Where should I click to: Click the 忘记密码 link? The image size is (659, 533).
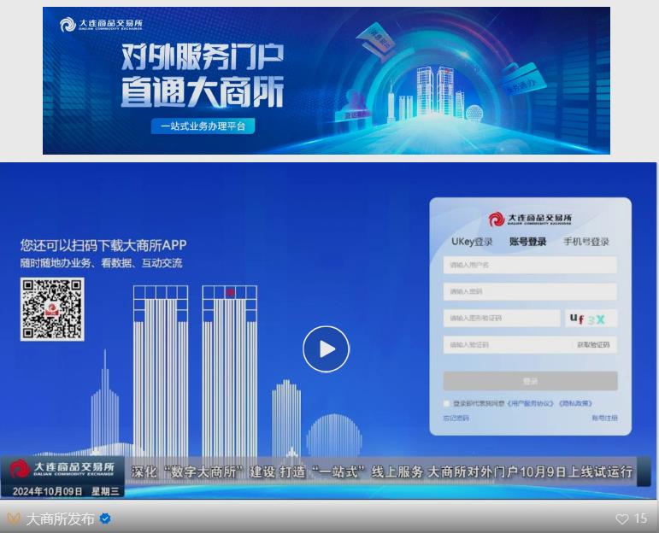456,418
